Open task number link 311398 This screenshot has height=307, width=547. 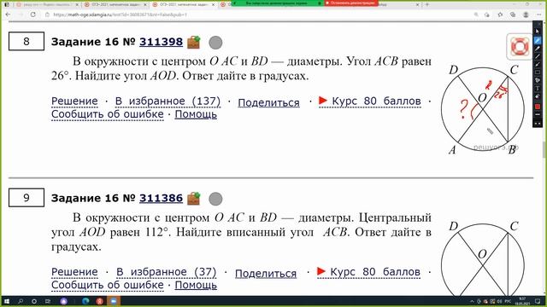coord(161,42)
